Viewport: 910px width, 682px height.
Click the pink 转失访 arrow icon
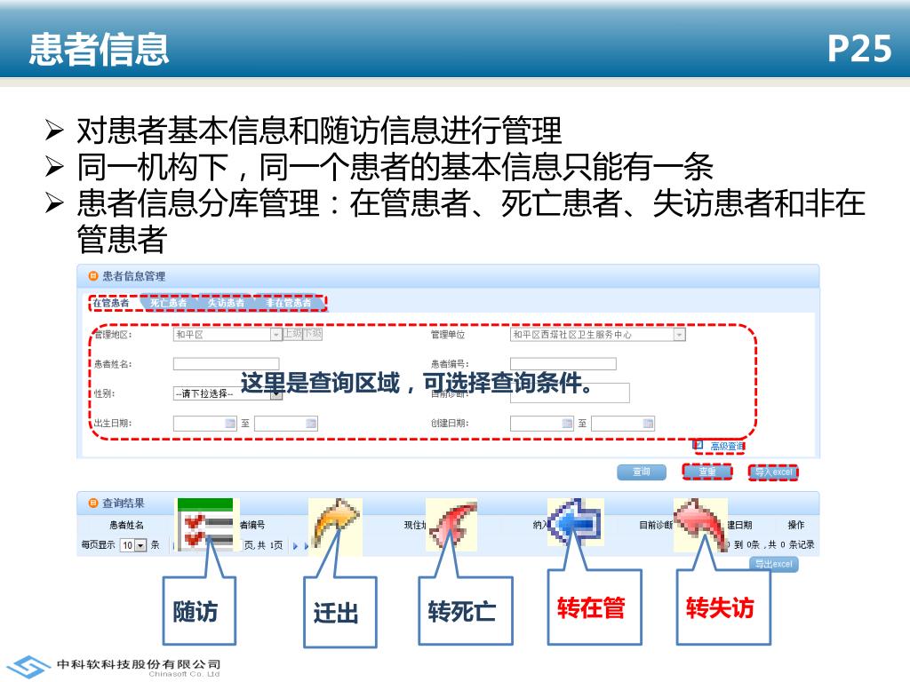pos(700,524)
